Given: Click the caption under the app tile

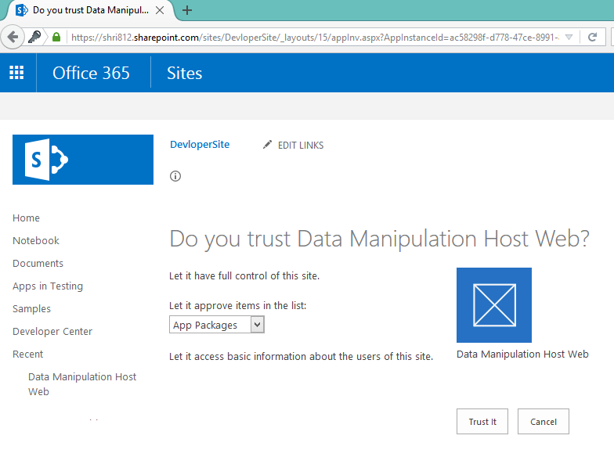Looking at the screenshot, I should [x=523, y=354].
